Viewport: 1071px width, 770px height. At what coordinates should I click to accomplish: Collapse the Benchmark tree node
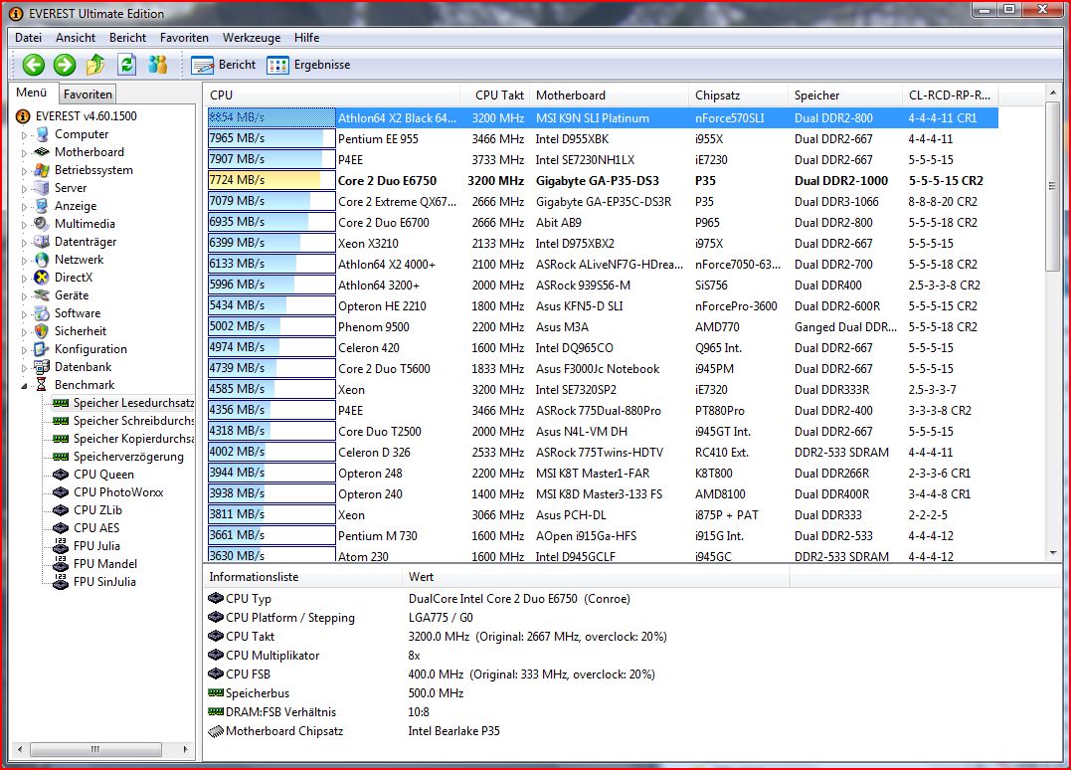pos(24,386)
